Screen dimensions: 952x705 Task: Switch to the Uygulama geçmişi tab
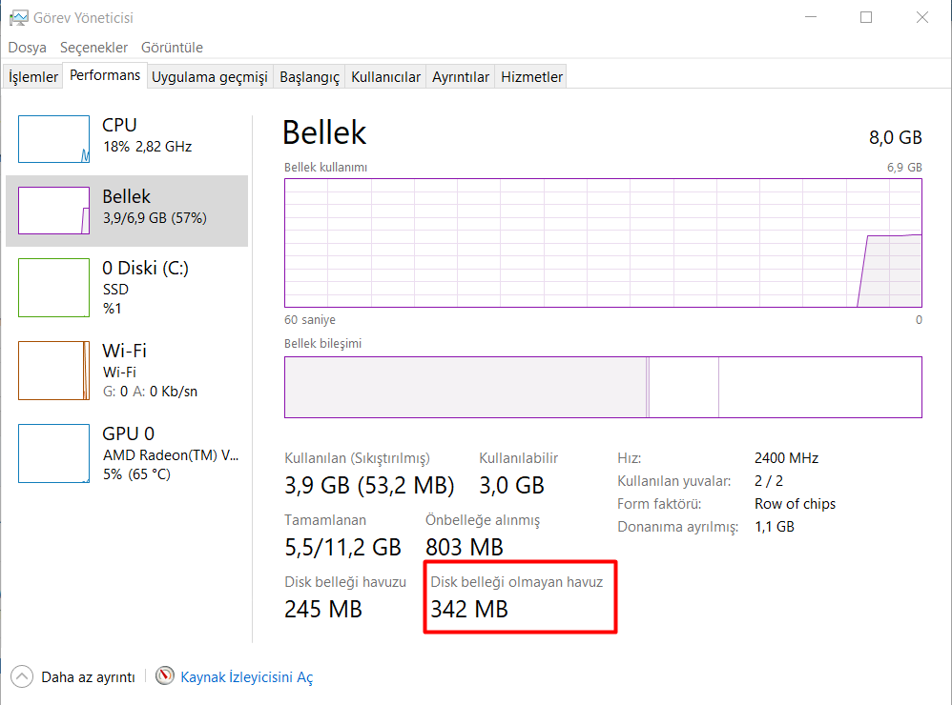pos(209,77)
